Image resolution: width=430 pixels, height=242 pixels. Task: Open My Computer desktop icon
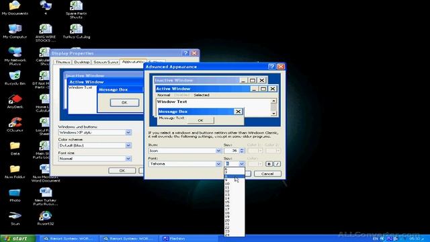click(x=15, y=31)
